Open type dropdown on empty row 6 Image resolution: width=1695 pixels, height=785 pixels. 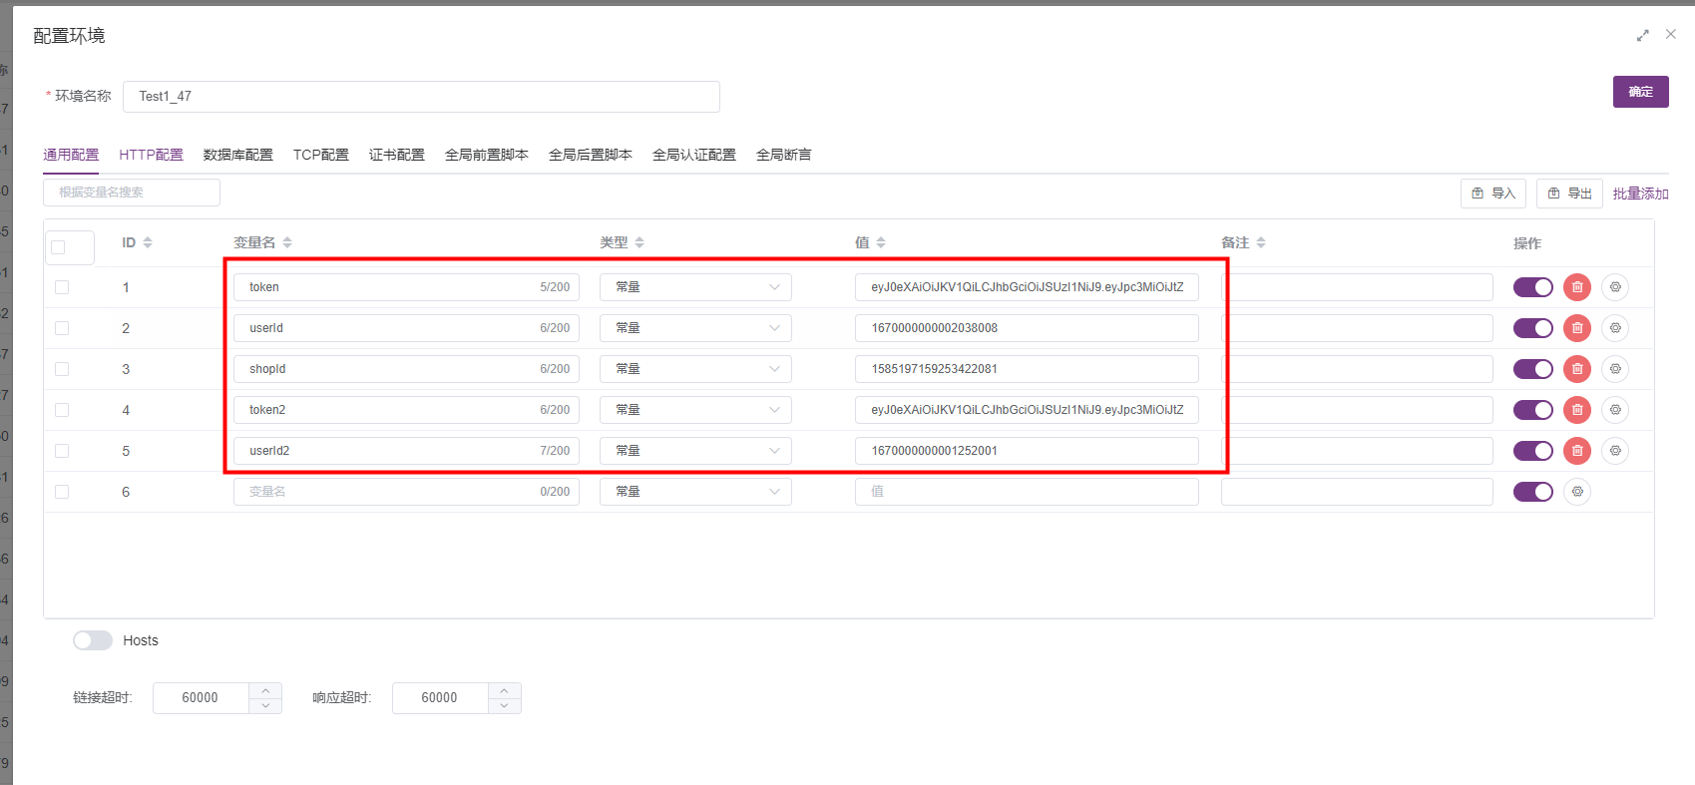[695, 492]
